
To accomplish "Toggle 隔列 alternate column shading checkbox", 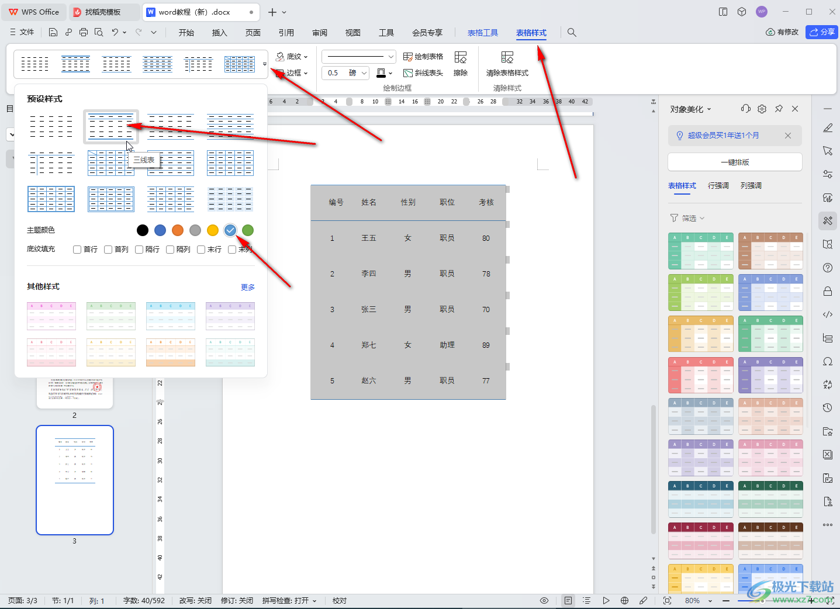I will pyautogui.click(x=170, y=250).
